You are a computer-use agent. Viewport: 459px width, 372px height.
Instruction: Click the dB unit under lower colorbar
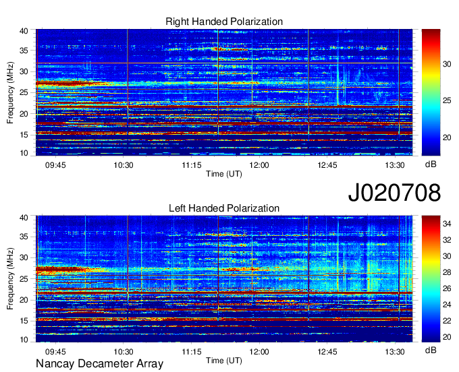pyautogui.click(x=431, y=350)
